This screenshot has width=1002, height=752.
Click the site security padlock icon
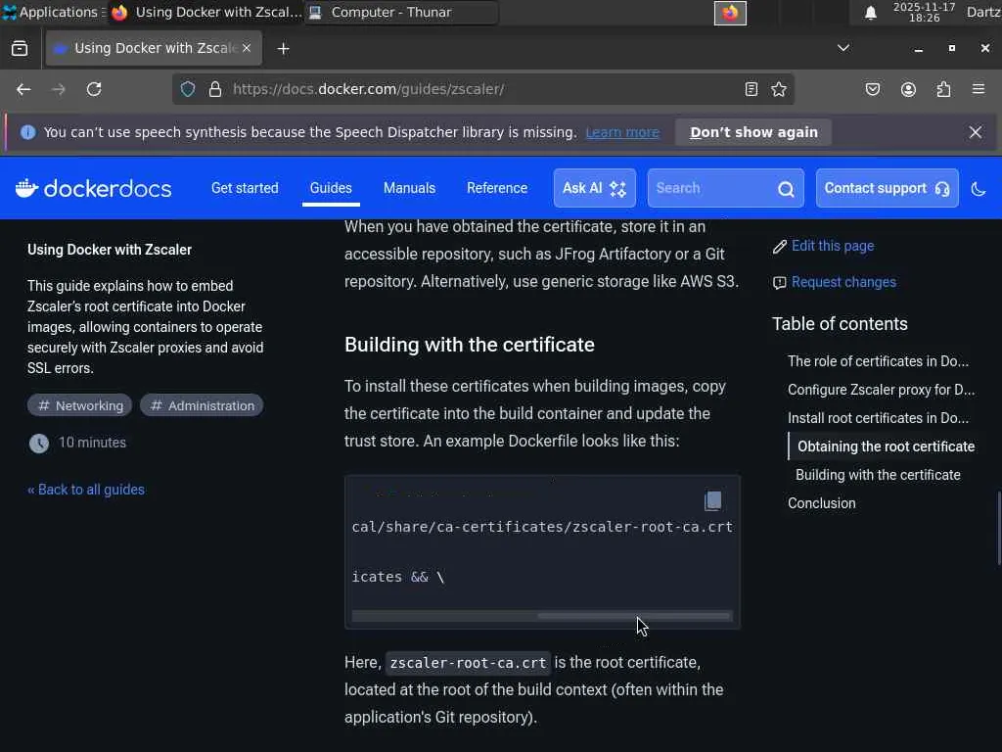click(x=215, y=89)
